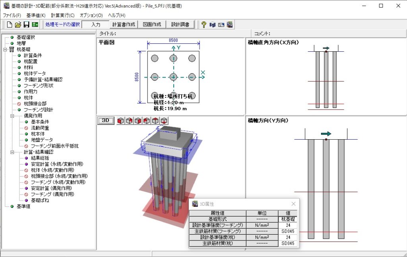
Task: Collapse the 計算・結果確認 tree branch
Action: point(12,152)
